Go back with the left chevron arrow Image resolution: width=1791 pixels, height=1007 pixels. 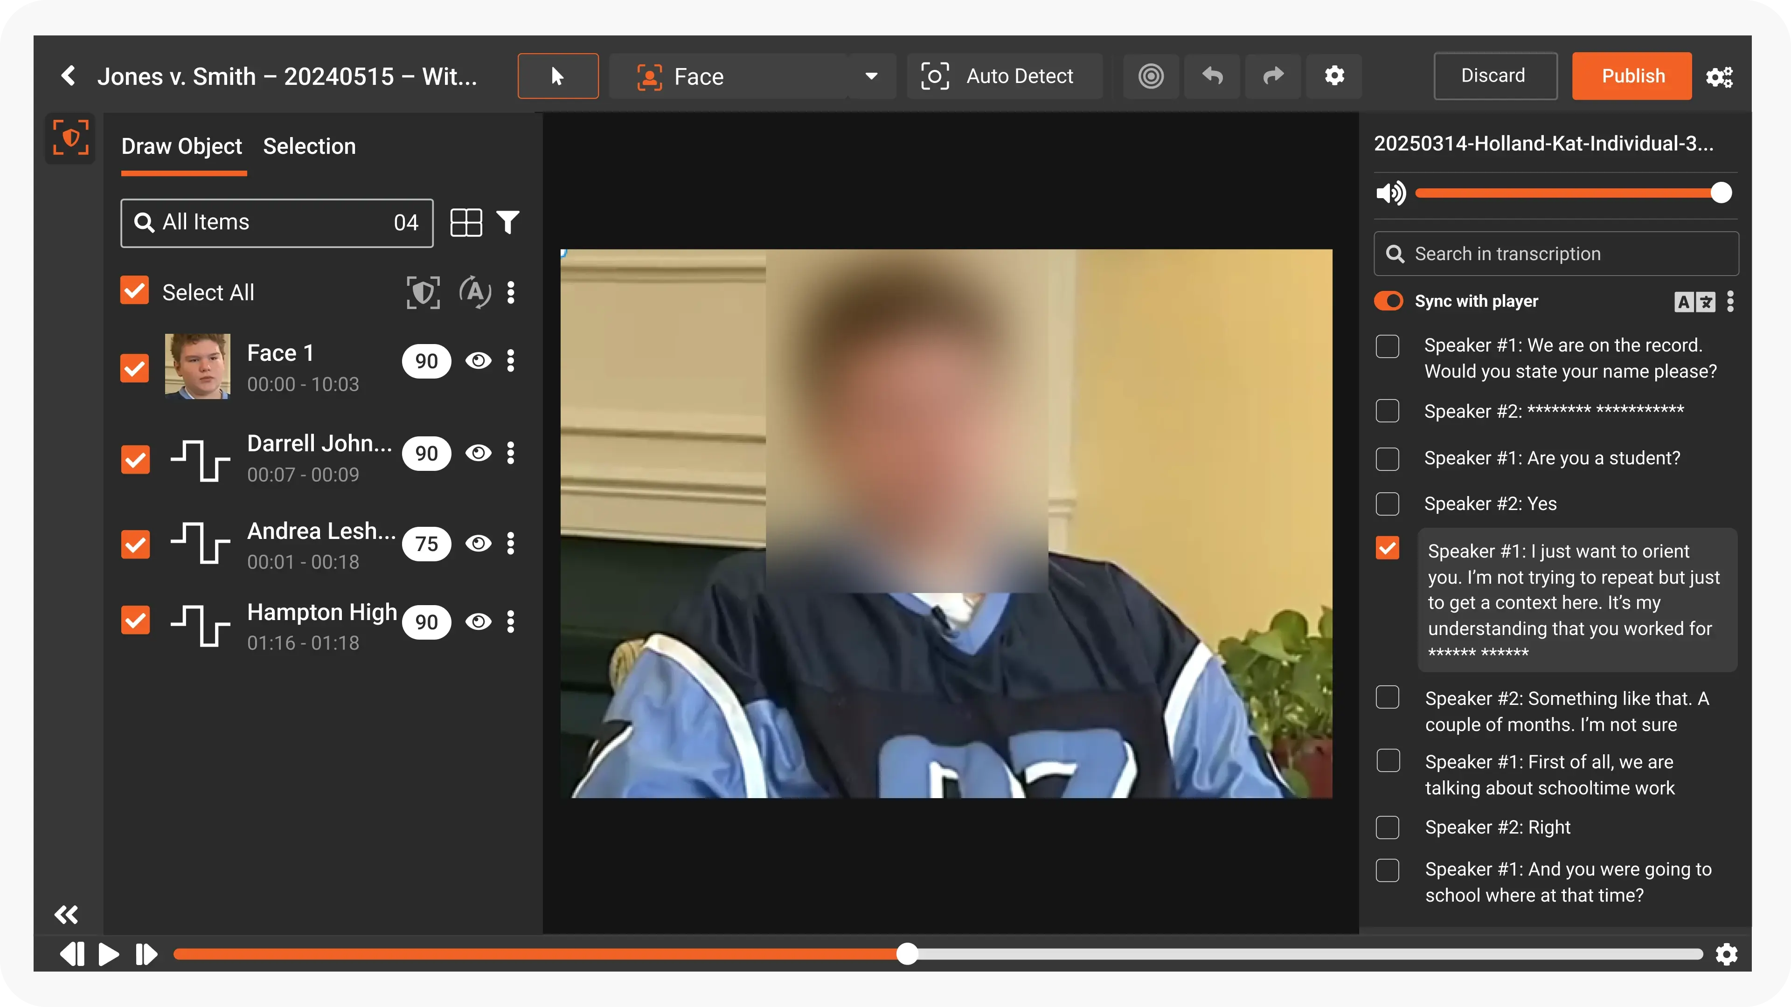point(68,75)
